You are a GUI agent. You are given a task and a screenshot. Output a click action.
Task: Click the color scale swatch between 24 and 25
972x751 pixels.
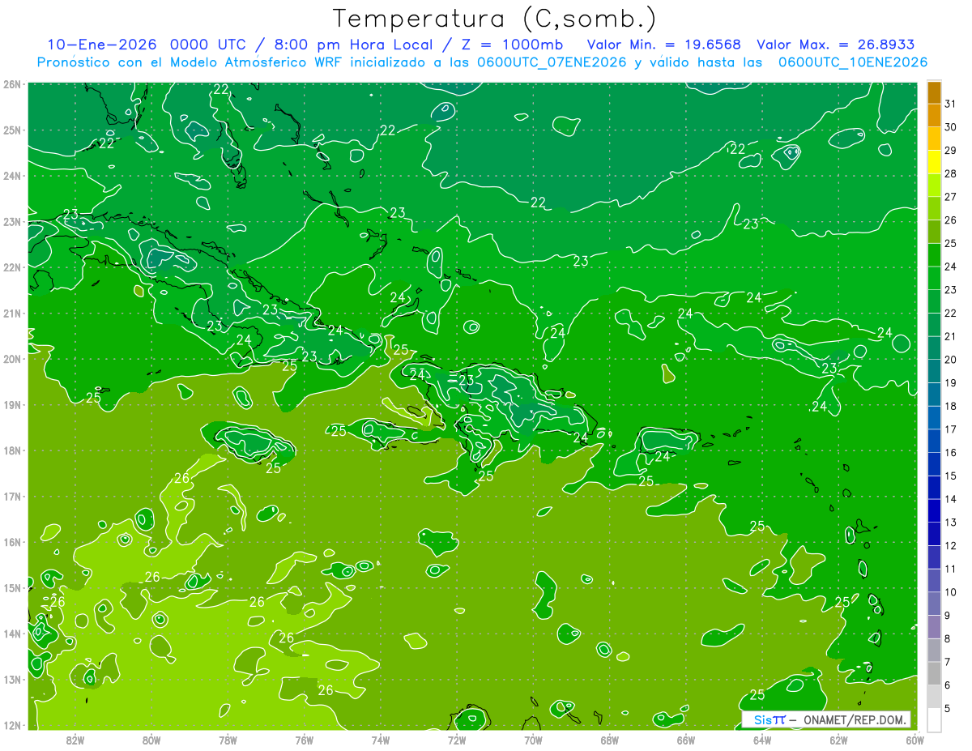(934, 255)
